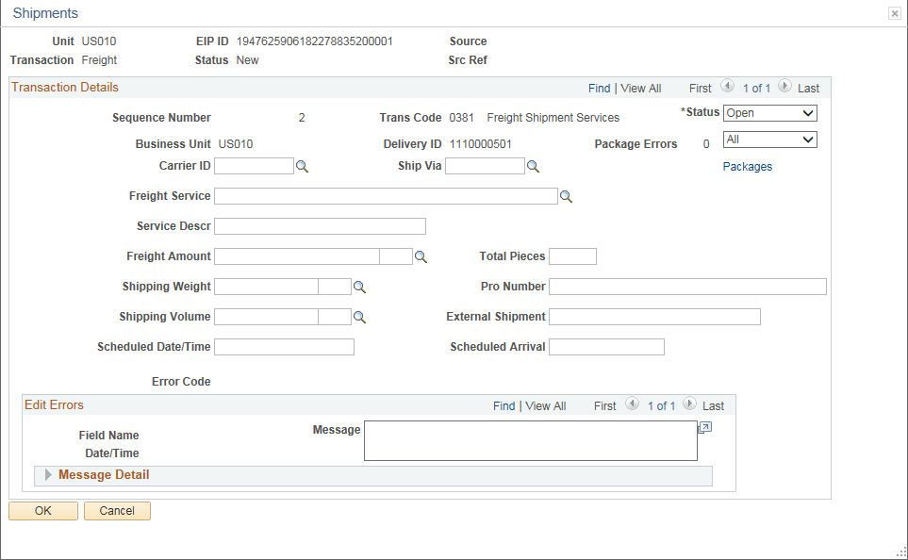908x560 pixels.
Task: Open the unit lookup beside Shipping Weight
Action: tap(359, 286)
